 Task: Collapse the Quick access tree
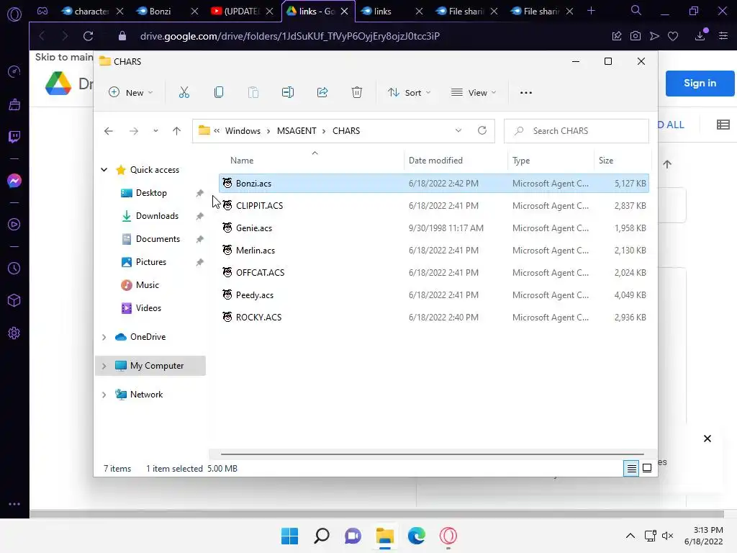pos(104,170)
